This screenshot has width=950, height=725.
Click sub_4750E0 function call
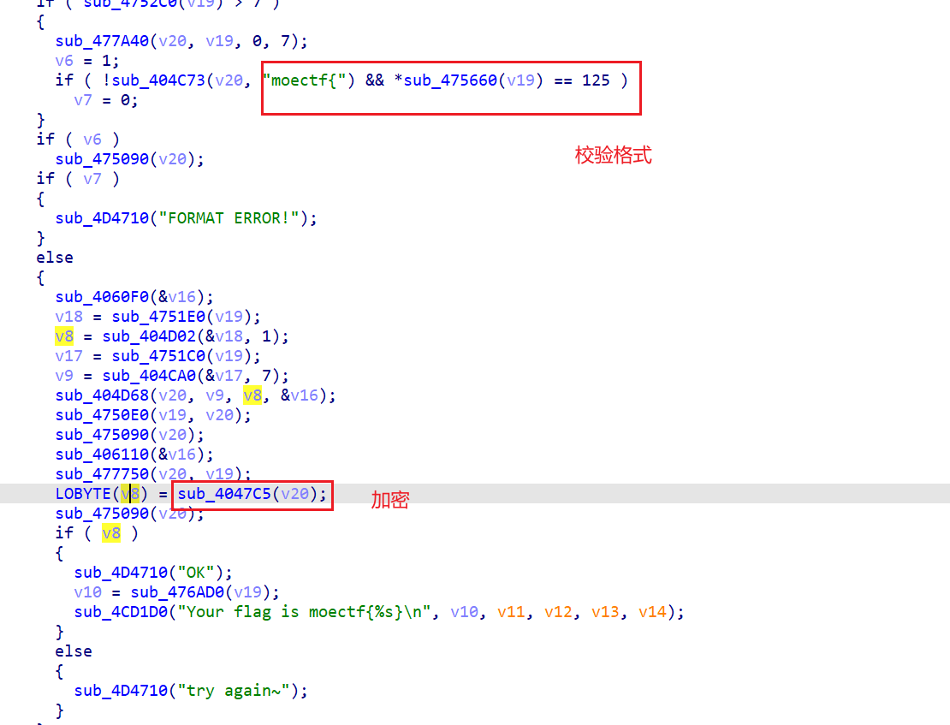102,415
